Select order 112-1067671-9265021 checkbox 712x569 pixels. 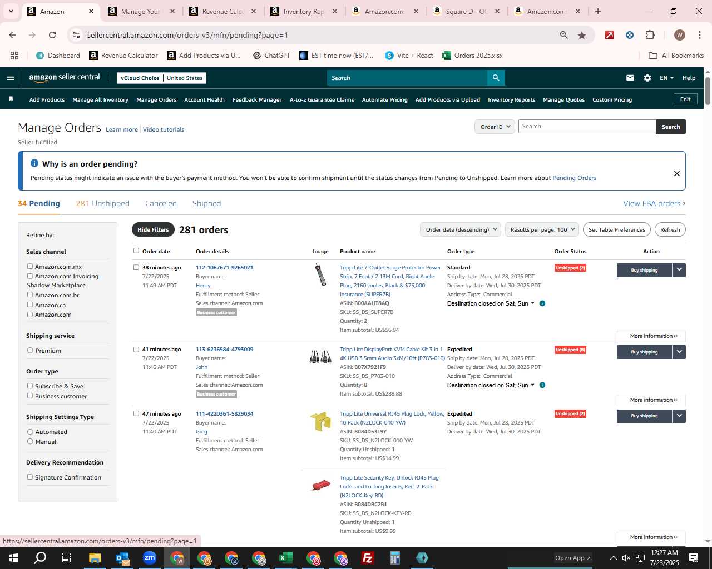(136, 267)
